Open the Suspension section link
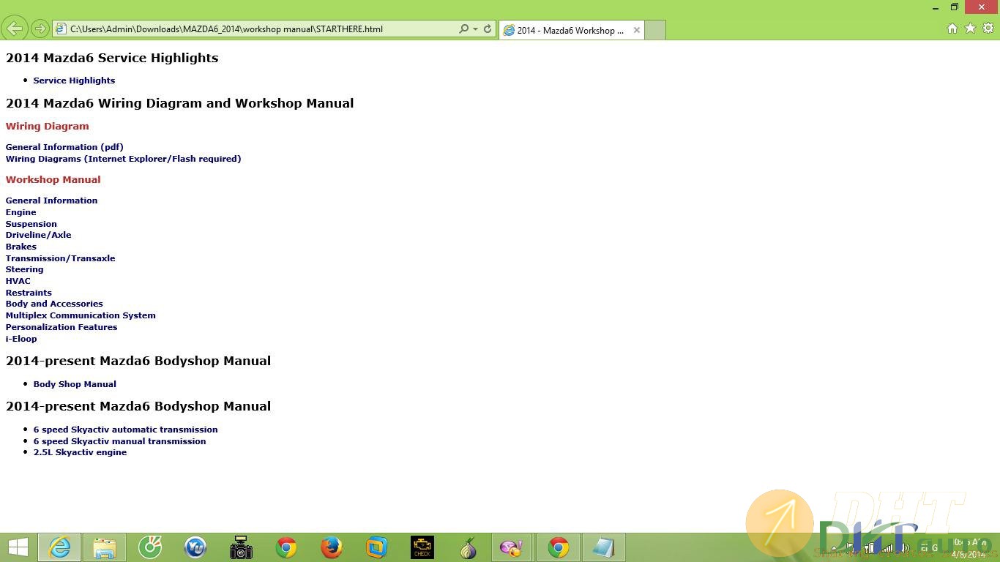Screen dimensions: 1000x562 coord(31,224)
